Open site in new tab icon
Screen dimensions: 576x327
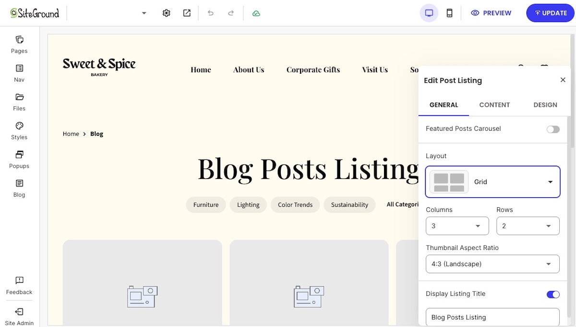(187, 13)
